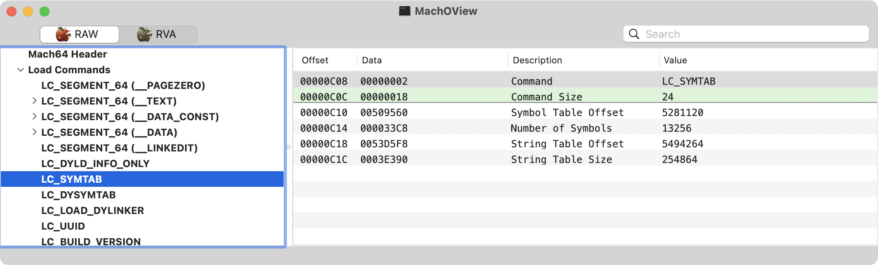Open LC_DYLD_INFO_ONLY load command
Image resolution: width=878 pixels, height=265 pixels.
point(95,164)
